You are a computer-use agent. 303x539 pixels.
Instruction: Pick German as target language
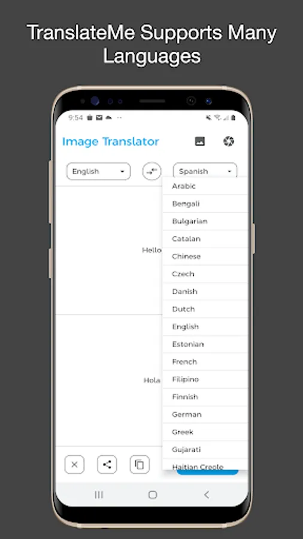click(x=205, y=414)
